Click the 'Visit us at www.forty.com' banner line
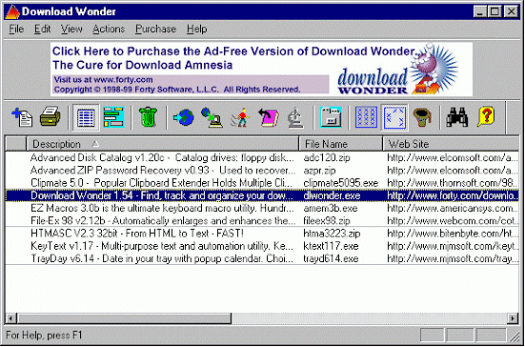 click(103, 80)
